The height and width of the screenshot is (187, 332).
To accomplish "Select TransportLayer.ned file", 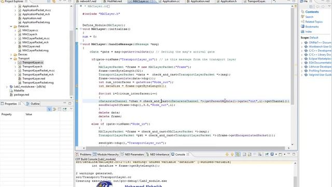I will coord(34,78).
